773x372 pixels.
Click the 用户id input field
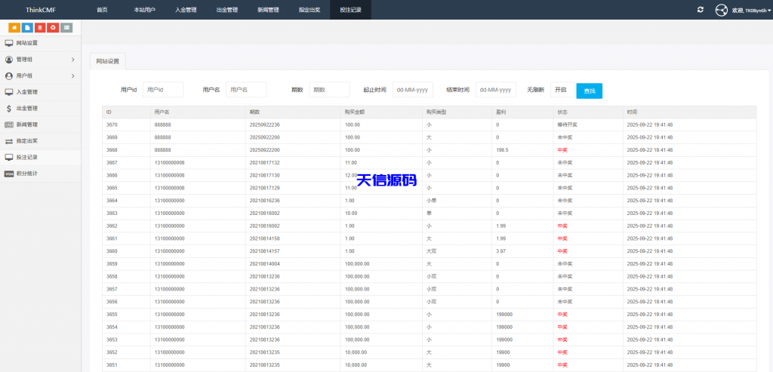tap(163, 90)
